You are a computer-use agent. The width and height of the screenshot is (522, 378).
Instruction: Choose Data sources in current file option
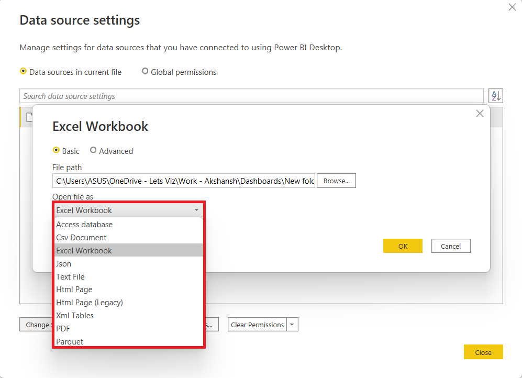(22, 72)
